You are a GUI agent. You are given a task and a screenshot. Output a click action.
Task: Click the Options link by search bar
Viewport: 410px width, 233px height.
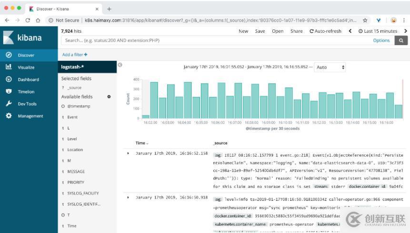[x=381, y=41]
